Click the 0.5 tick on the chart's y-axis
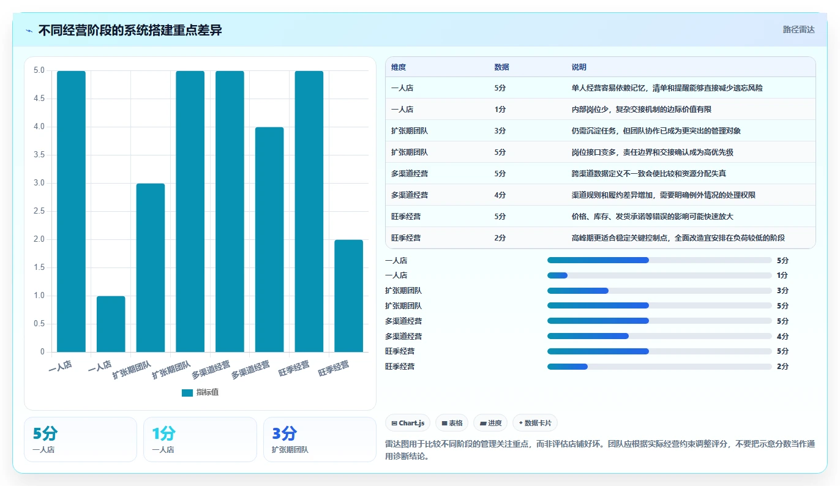 coord(39,324)
